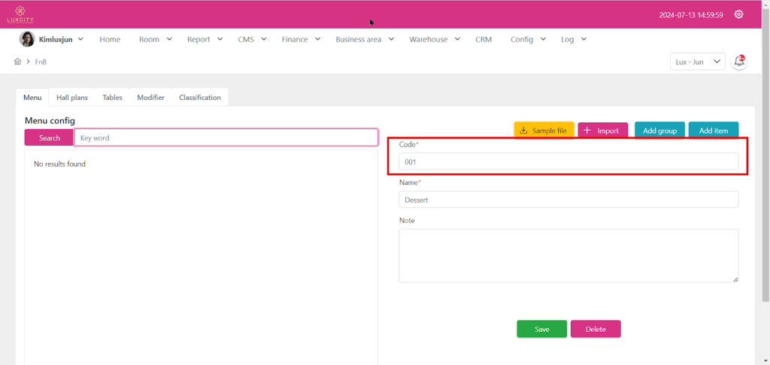Open the Classification tab

tap(200, 98)
